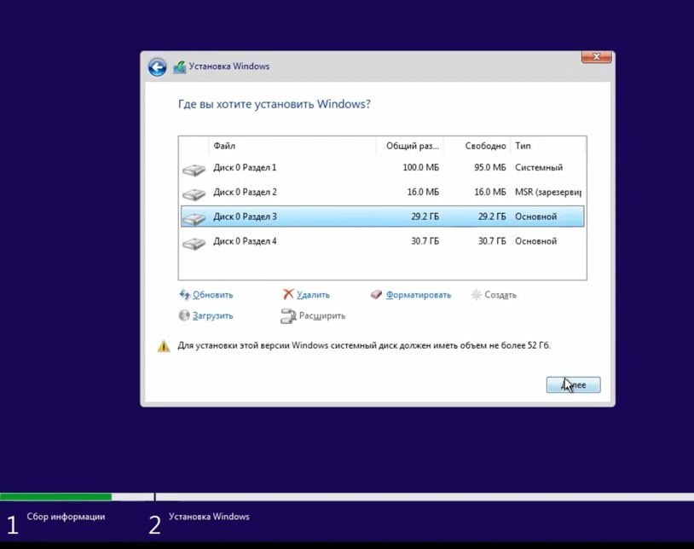Click the eraser icon beside Форматировать

pyautogui.click(x=376, y=295)
